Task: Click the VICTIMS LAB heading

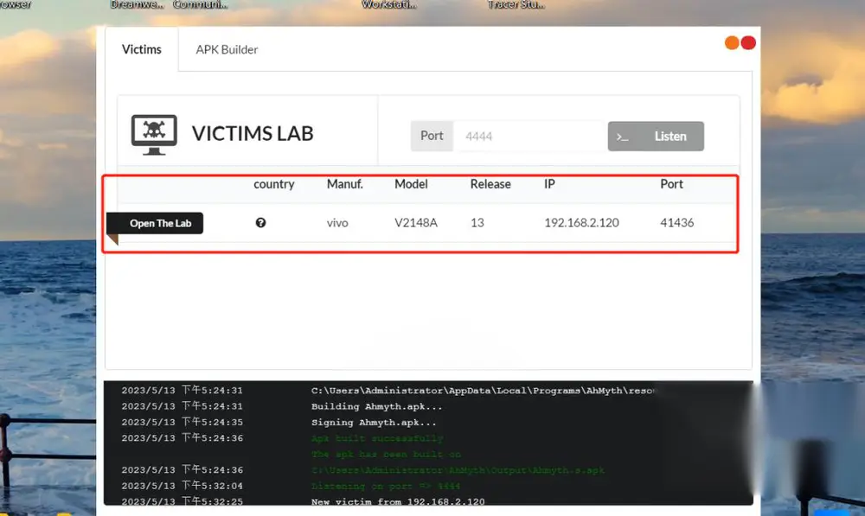Action: [x=253, y=133]
